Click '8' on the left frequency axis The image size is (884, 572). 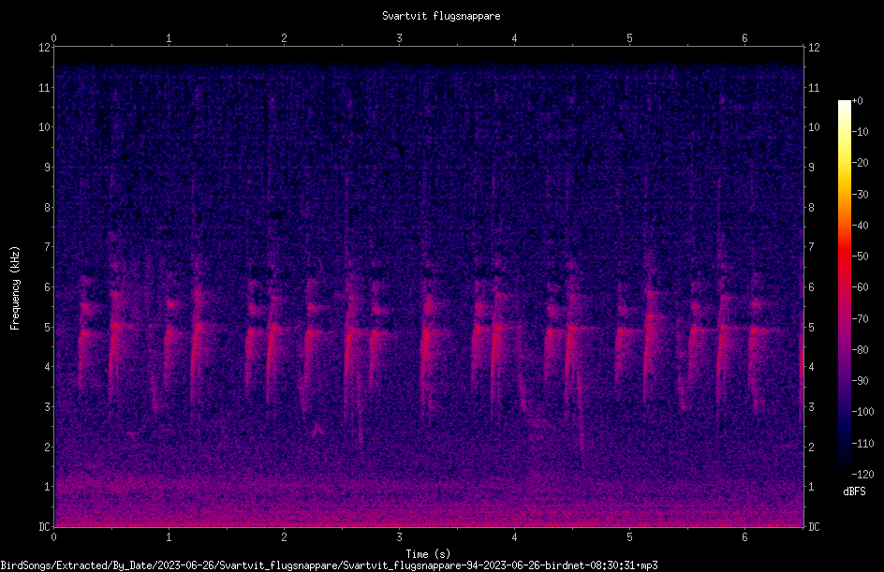48,208
